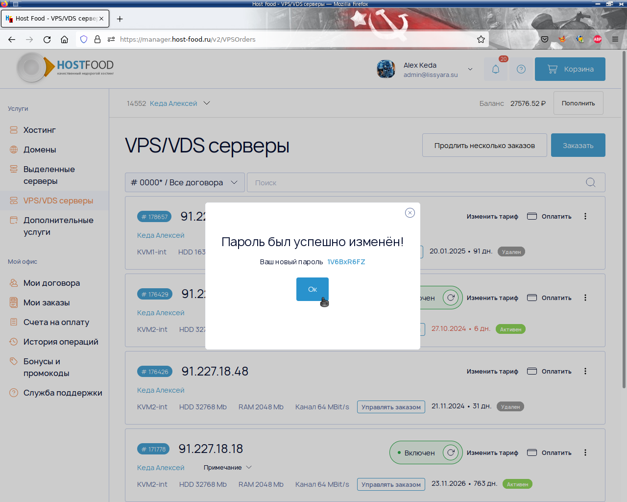Управлять заказом for 91.227.18.48
This screenshot has height=502, width=627.
pos(391,407)
